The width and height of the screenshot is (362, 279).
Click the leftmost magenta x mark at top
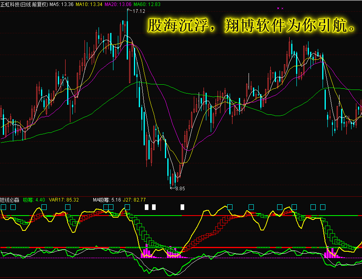click(x=278, y=8)
